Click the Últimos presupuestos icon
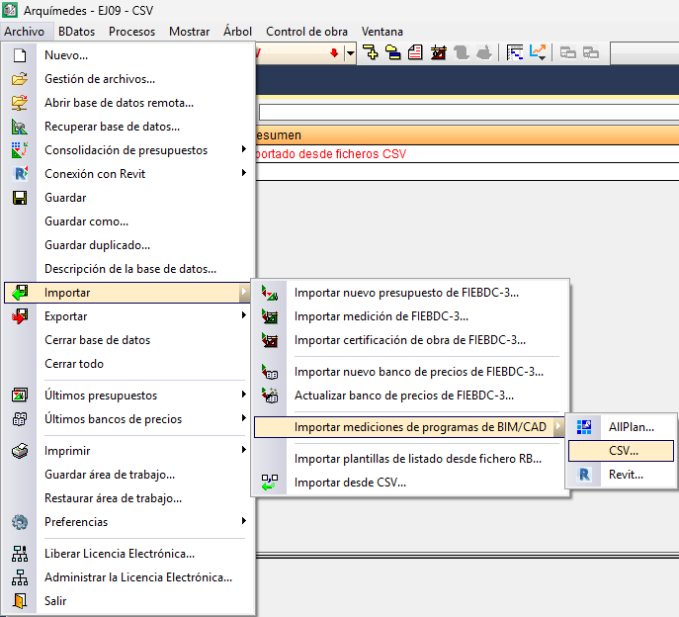679x617 pixels. pos(20,396)
